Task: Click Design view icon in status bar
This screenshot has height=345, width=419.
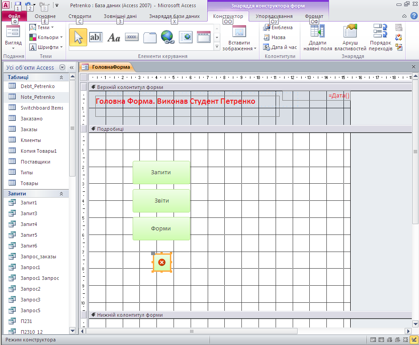Action: 414,340
